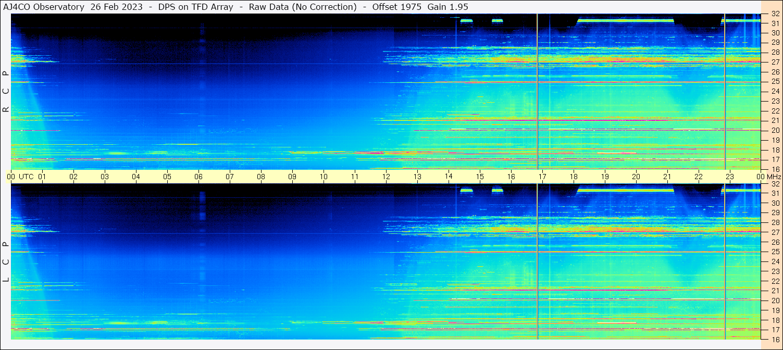Image resolution: width=783 pixels, height=350 pixels.
Task: Click the 27 MHz label in LCP panel
Action: coord(775,232)
